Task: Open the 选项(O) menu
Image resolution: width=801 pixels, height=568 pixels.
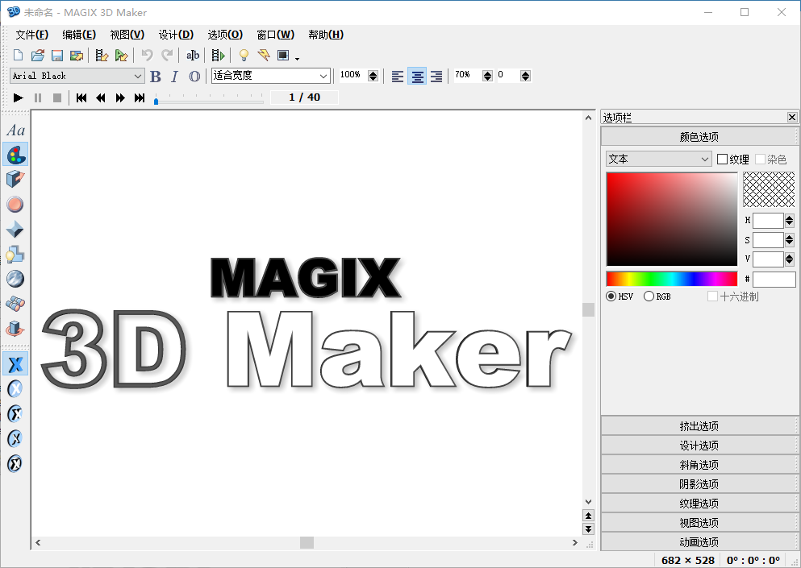Action: click(225, 35)
